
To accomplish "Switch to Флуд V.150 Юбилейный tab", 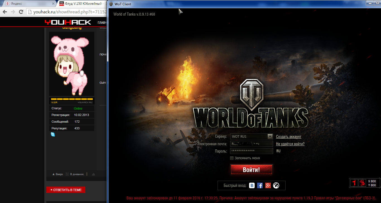I will coord(82,4).
